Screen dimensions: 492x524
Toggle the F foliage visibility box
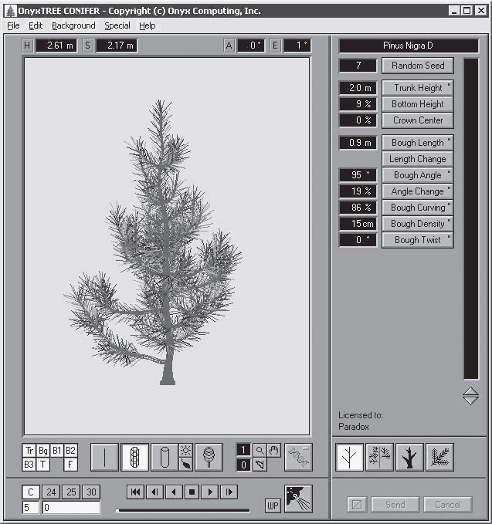tap(70, 464)
